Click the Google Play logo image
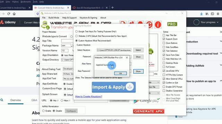The image size is (222, 124). pyautogui.click(x=146, y=101)
